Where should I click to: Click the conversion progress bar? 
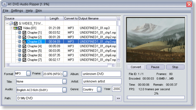tap(156, 98)
